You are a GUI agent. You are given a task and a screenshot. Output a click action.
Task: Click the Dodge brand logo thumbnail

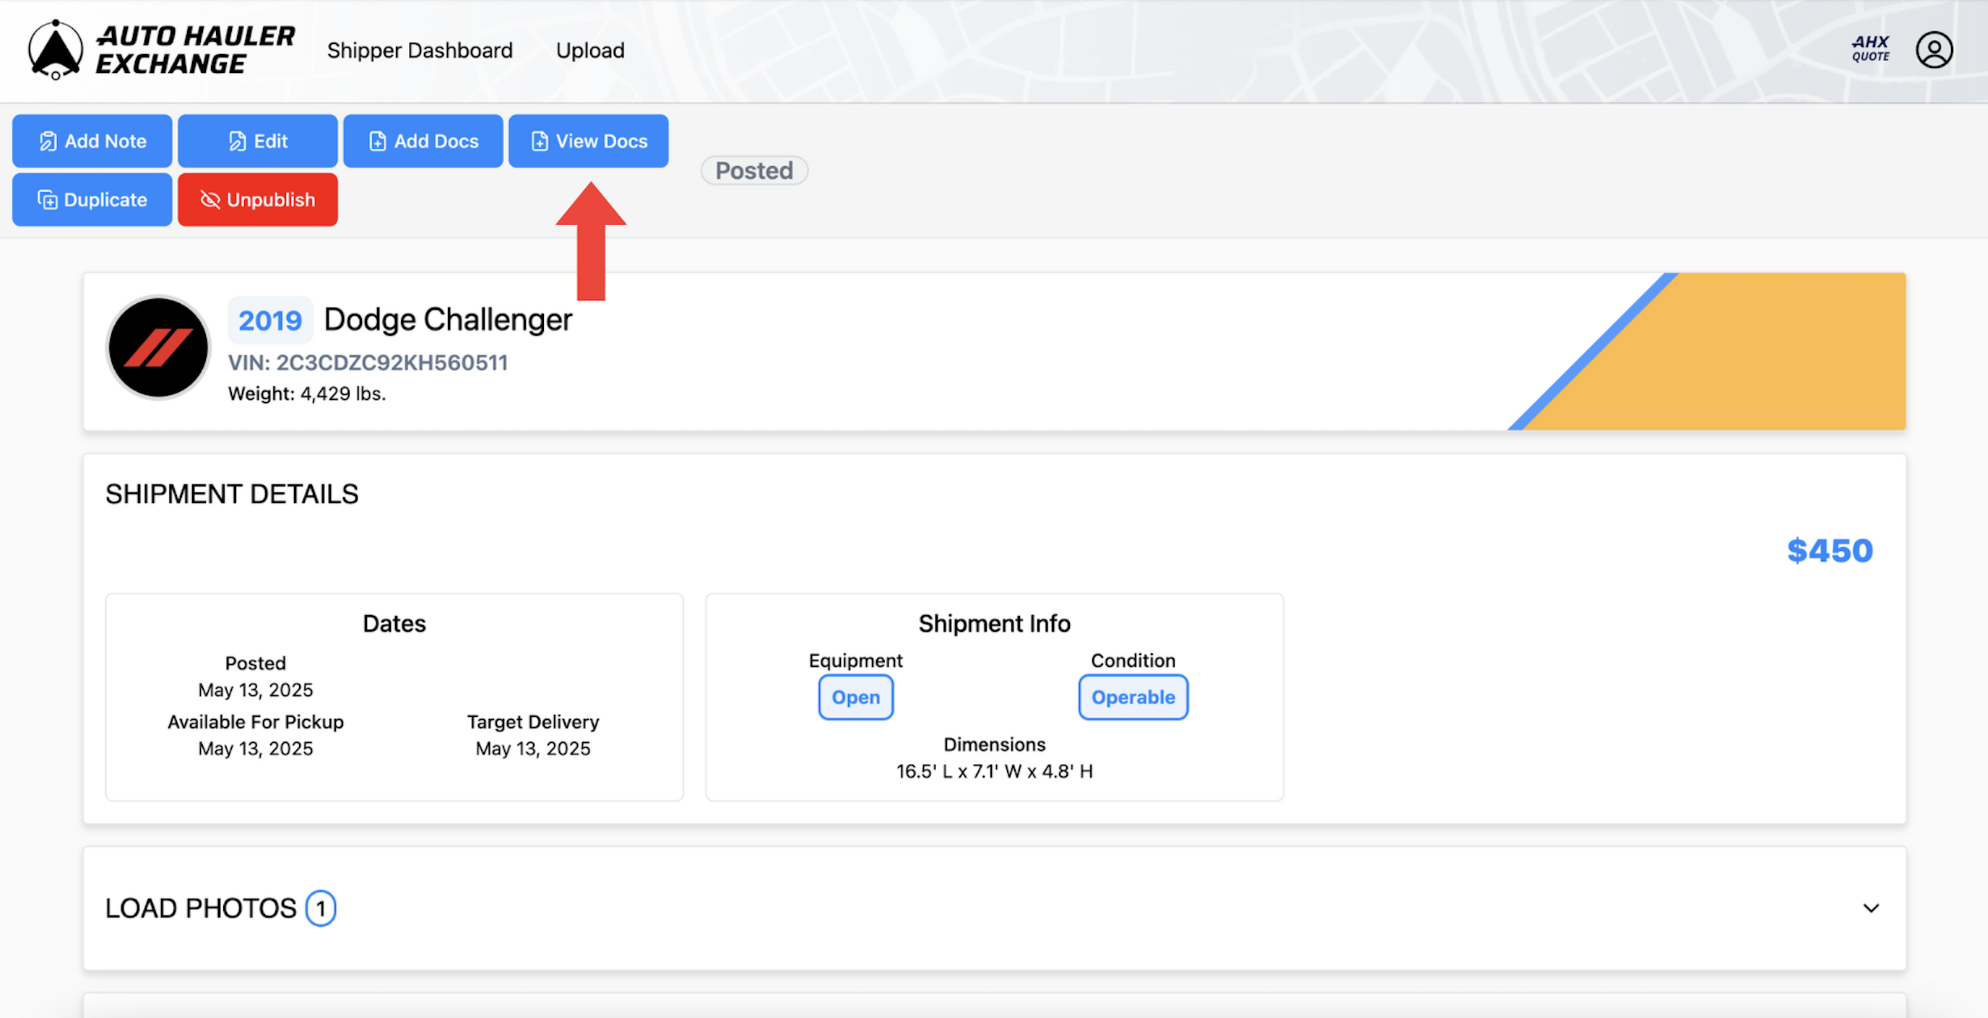coord(158,348)
